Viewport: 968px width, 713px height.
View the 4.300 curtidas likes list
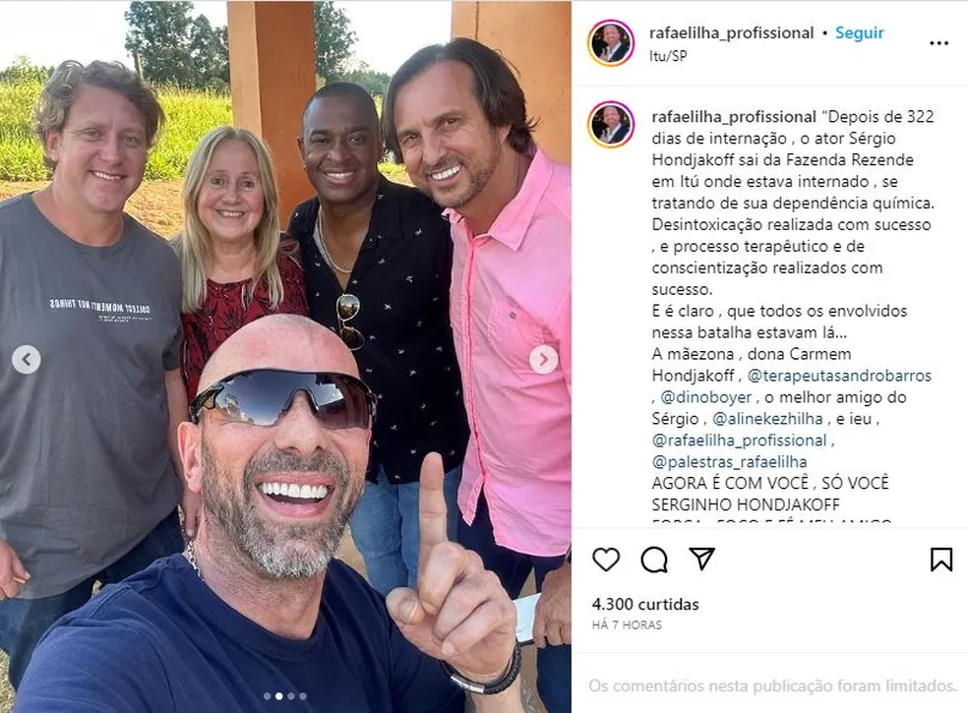pos(645,604)
